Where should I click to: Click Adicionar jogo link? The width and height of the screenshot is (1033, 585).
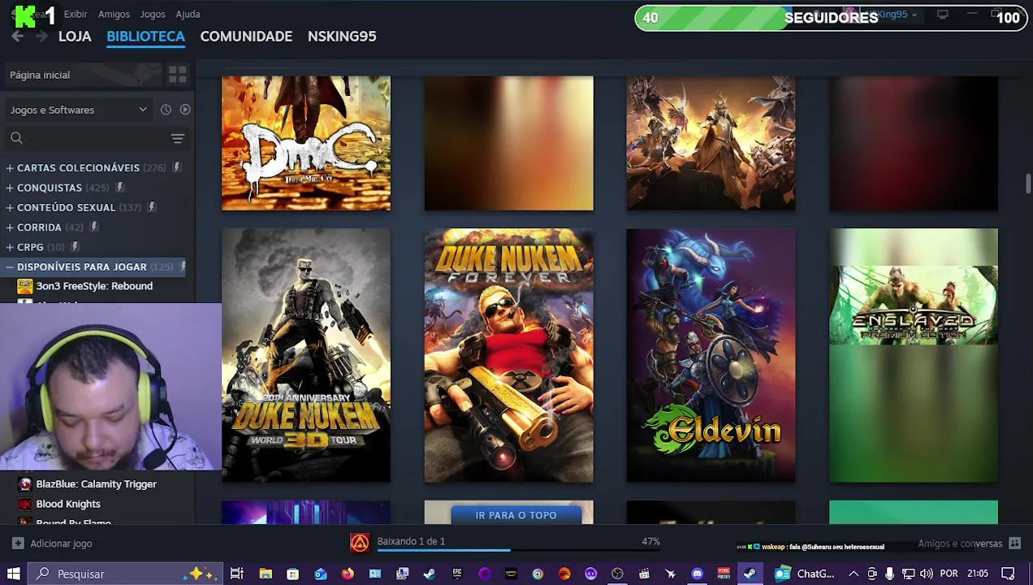point(61,544)
